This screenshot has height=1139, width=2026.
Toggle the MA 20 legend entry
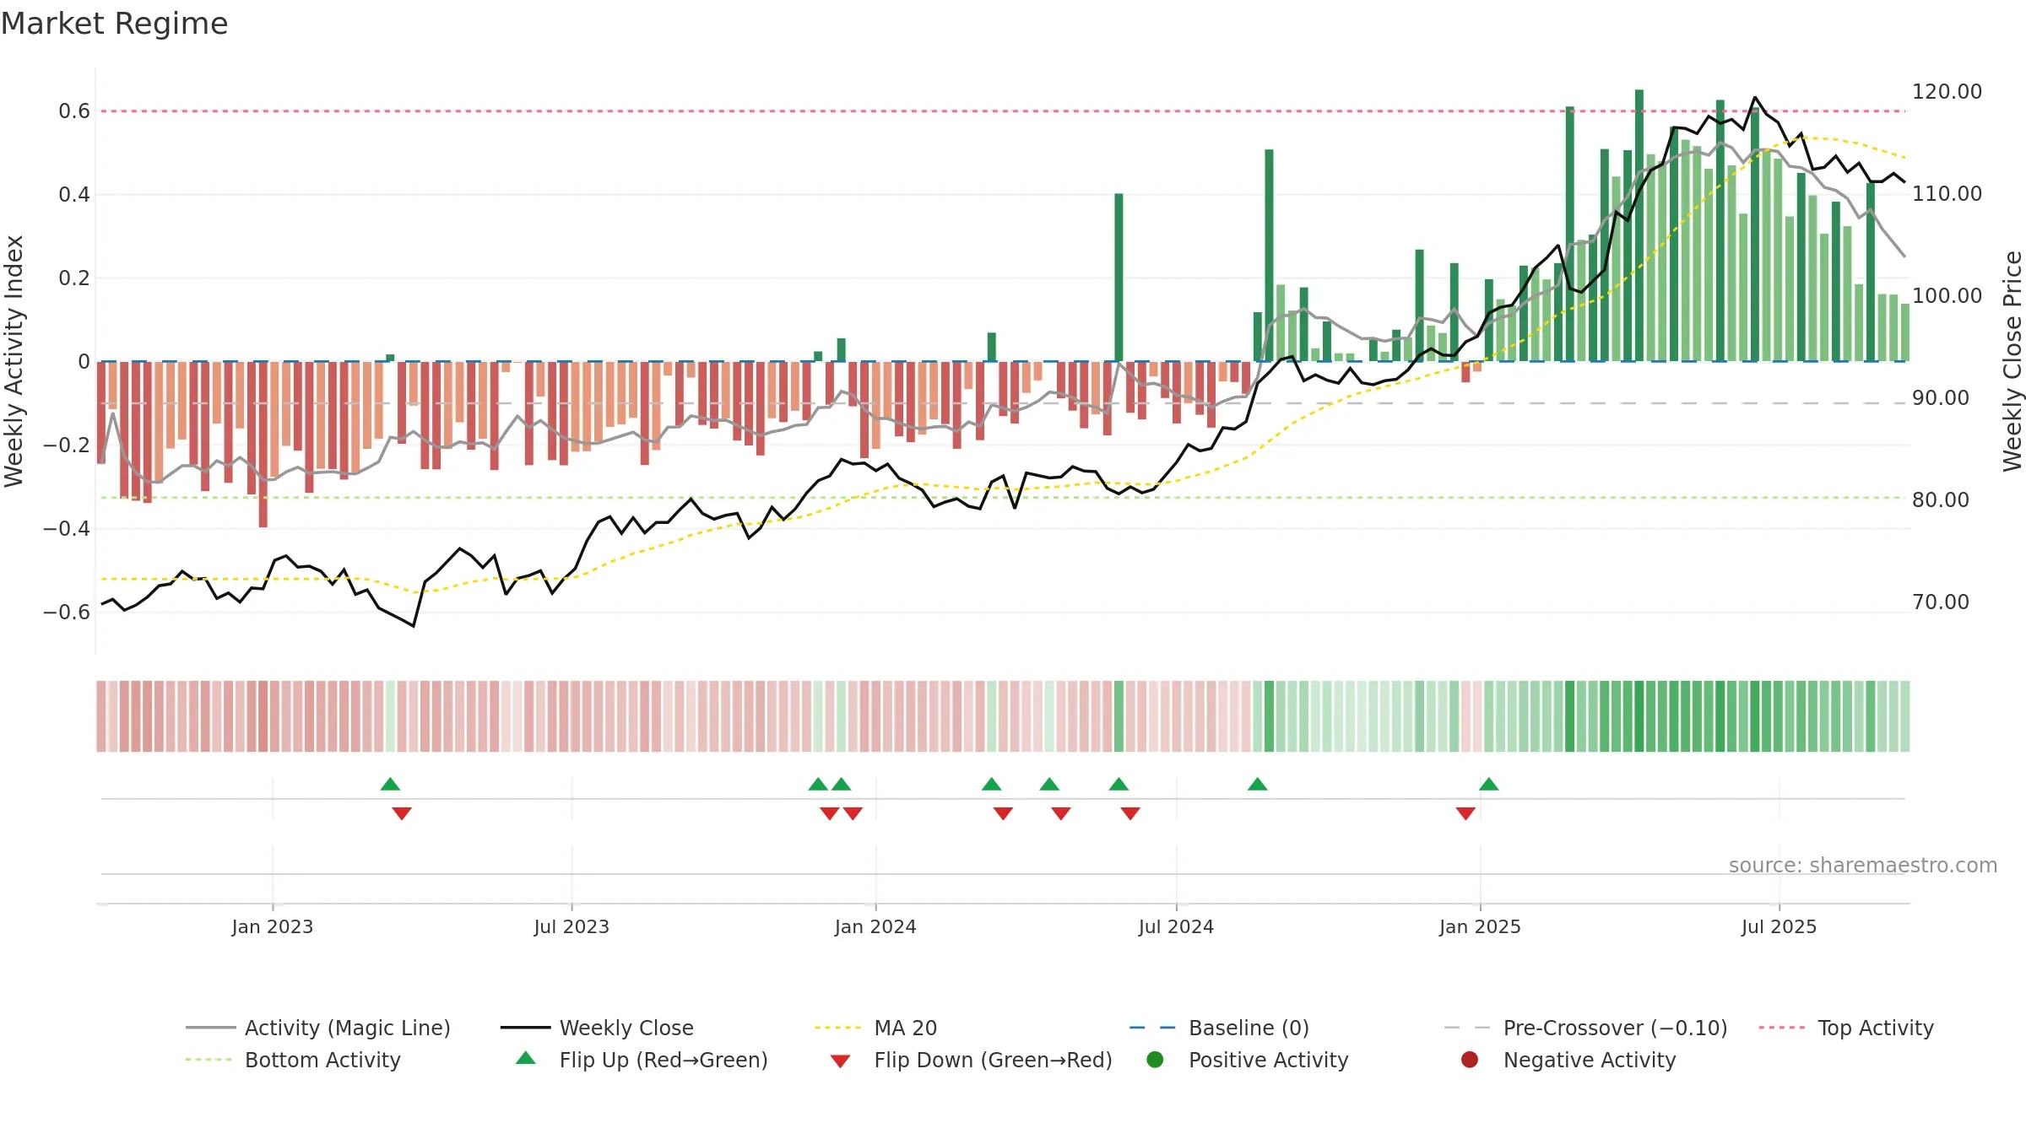coord(875,1028)
